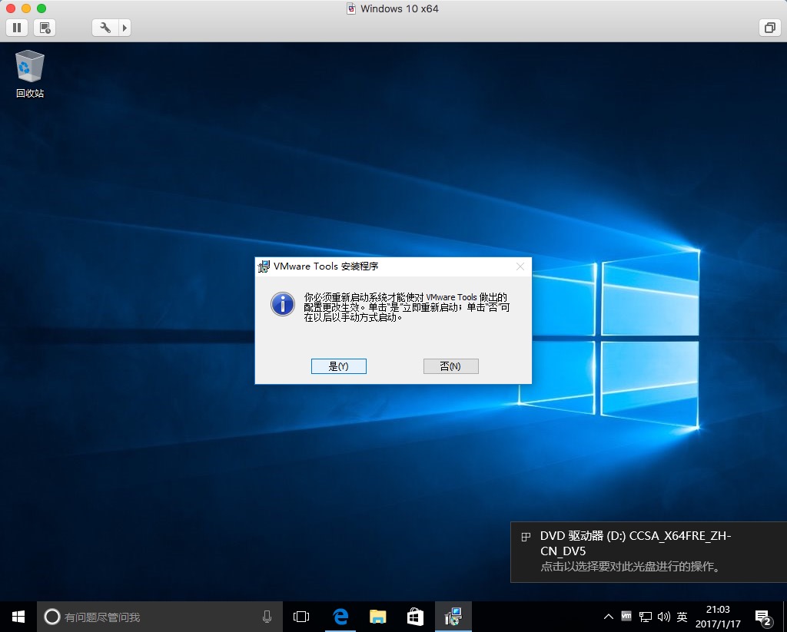Select the Recycle Bin desktop icon
Screen dimensions: 787x632
[30, 74]
